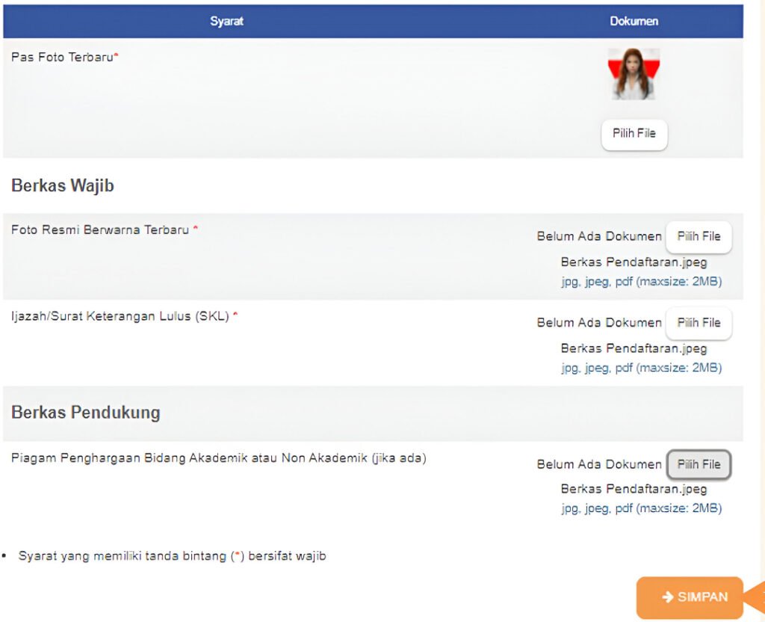
Task: Click Berkas Pendaftaran.jpeg in Ijazah row
Action: (634, 348)
